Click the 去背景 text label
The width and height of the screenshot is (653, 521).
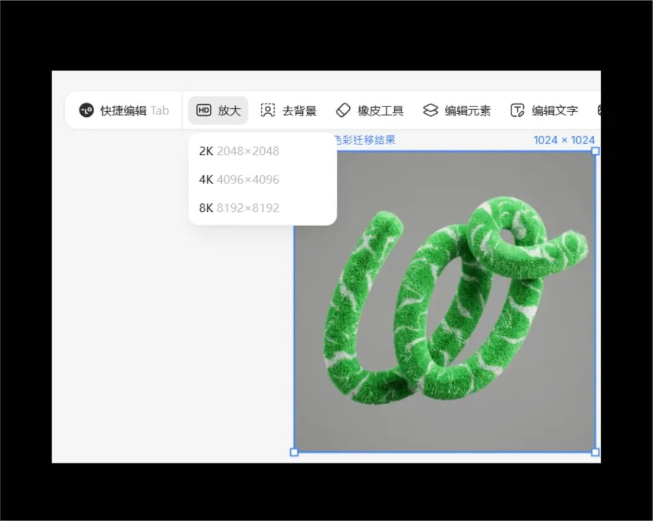click(x=299, y=110)
